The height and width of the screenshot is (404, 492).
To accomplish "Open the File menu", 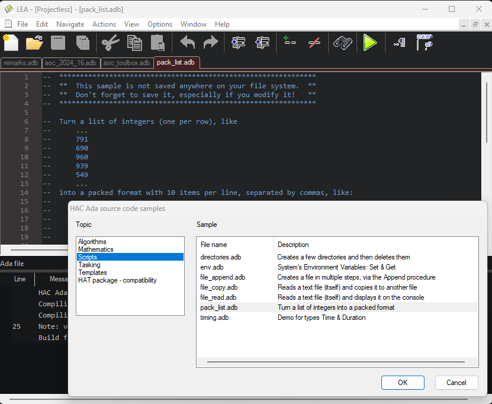I will 22,24.
